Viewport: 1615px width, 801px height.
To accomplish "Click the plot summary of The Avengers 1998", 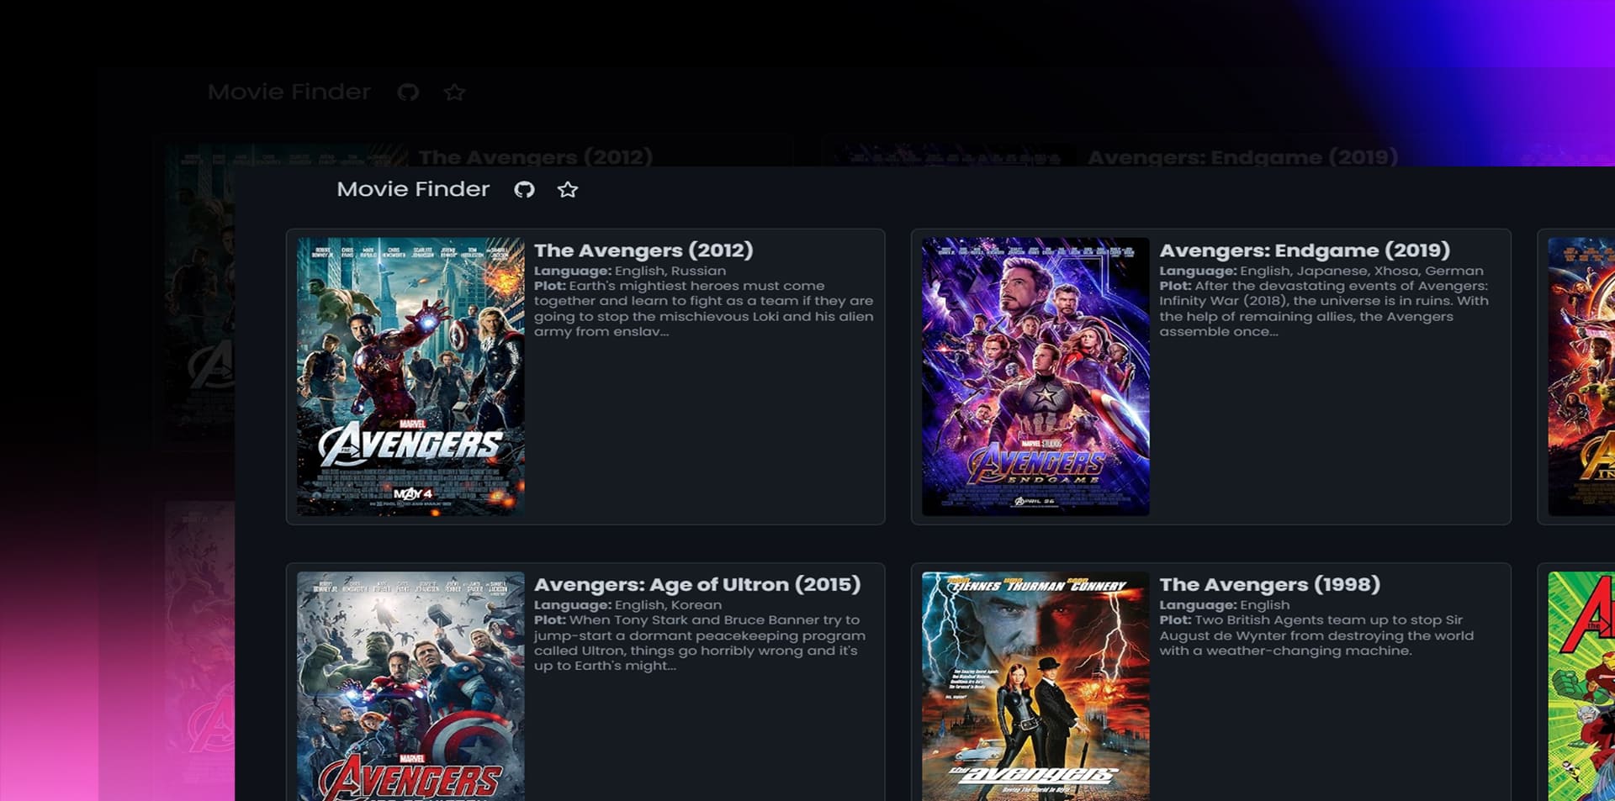I will click(1316, 635).
